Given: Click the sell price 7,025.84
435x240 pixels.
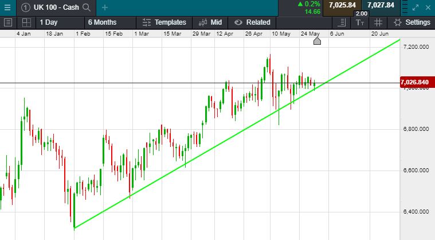Looking at the screenshot, I should coord(342,5).
